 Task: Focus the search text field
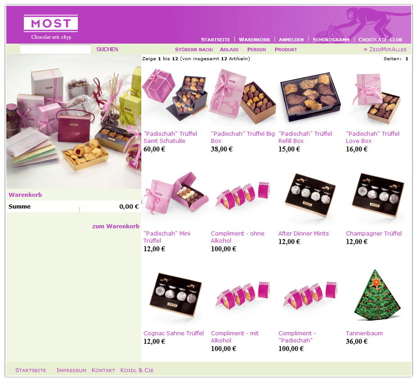pos(55,49)
